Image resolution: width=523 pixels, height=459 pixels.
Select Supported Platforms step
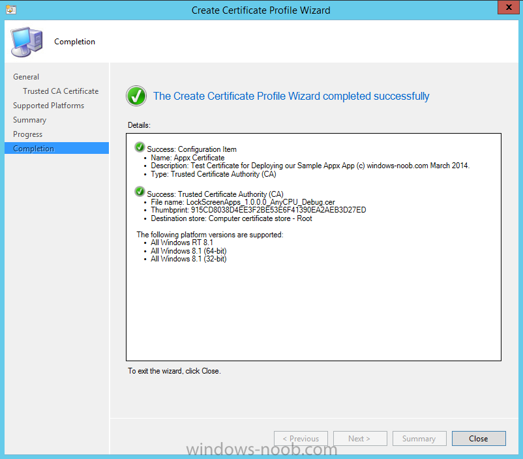pyautogui.click(x=48, y=106)
